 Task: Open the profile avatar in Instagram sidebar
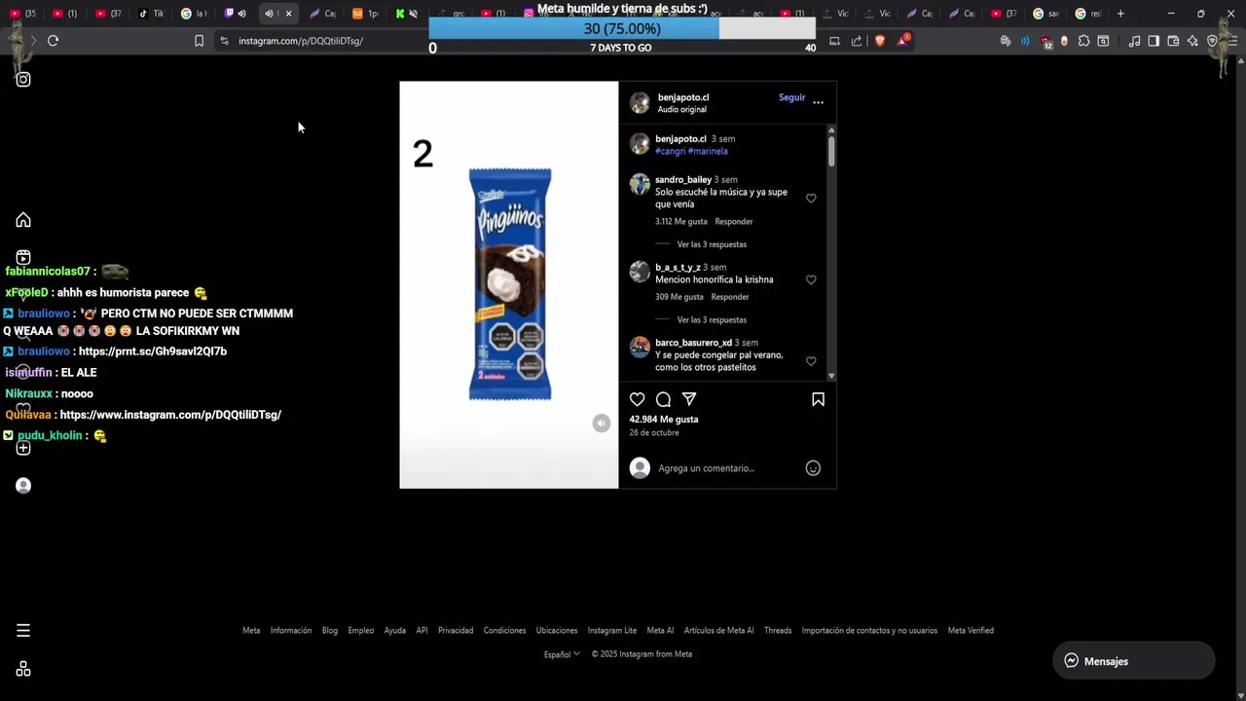pos(23,486)
